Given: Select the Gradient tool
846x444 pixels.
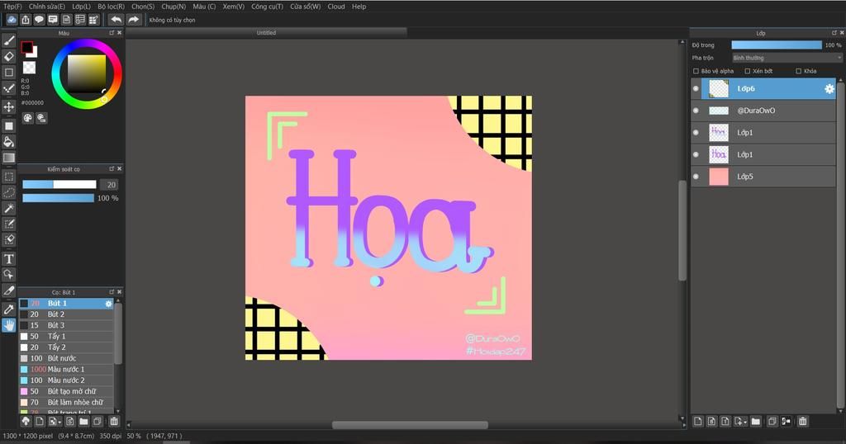Looking at the screenshot, I should [8, 158].
